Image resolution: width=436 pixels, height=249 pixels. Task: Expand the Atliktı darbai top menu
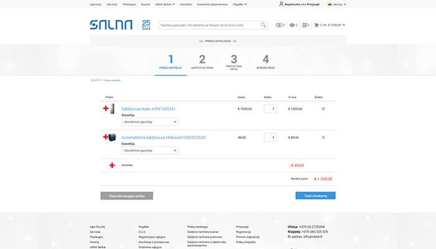(x=165, y=4)
